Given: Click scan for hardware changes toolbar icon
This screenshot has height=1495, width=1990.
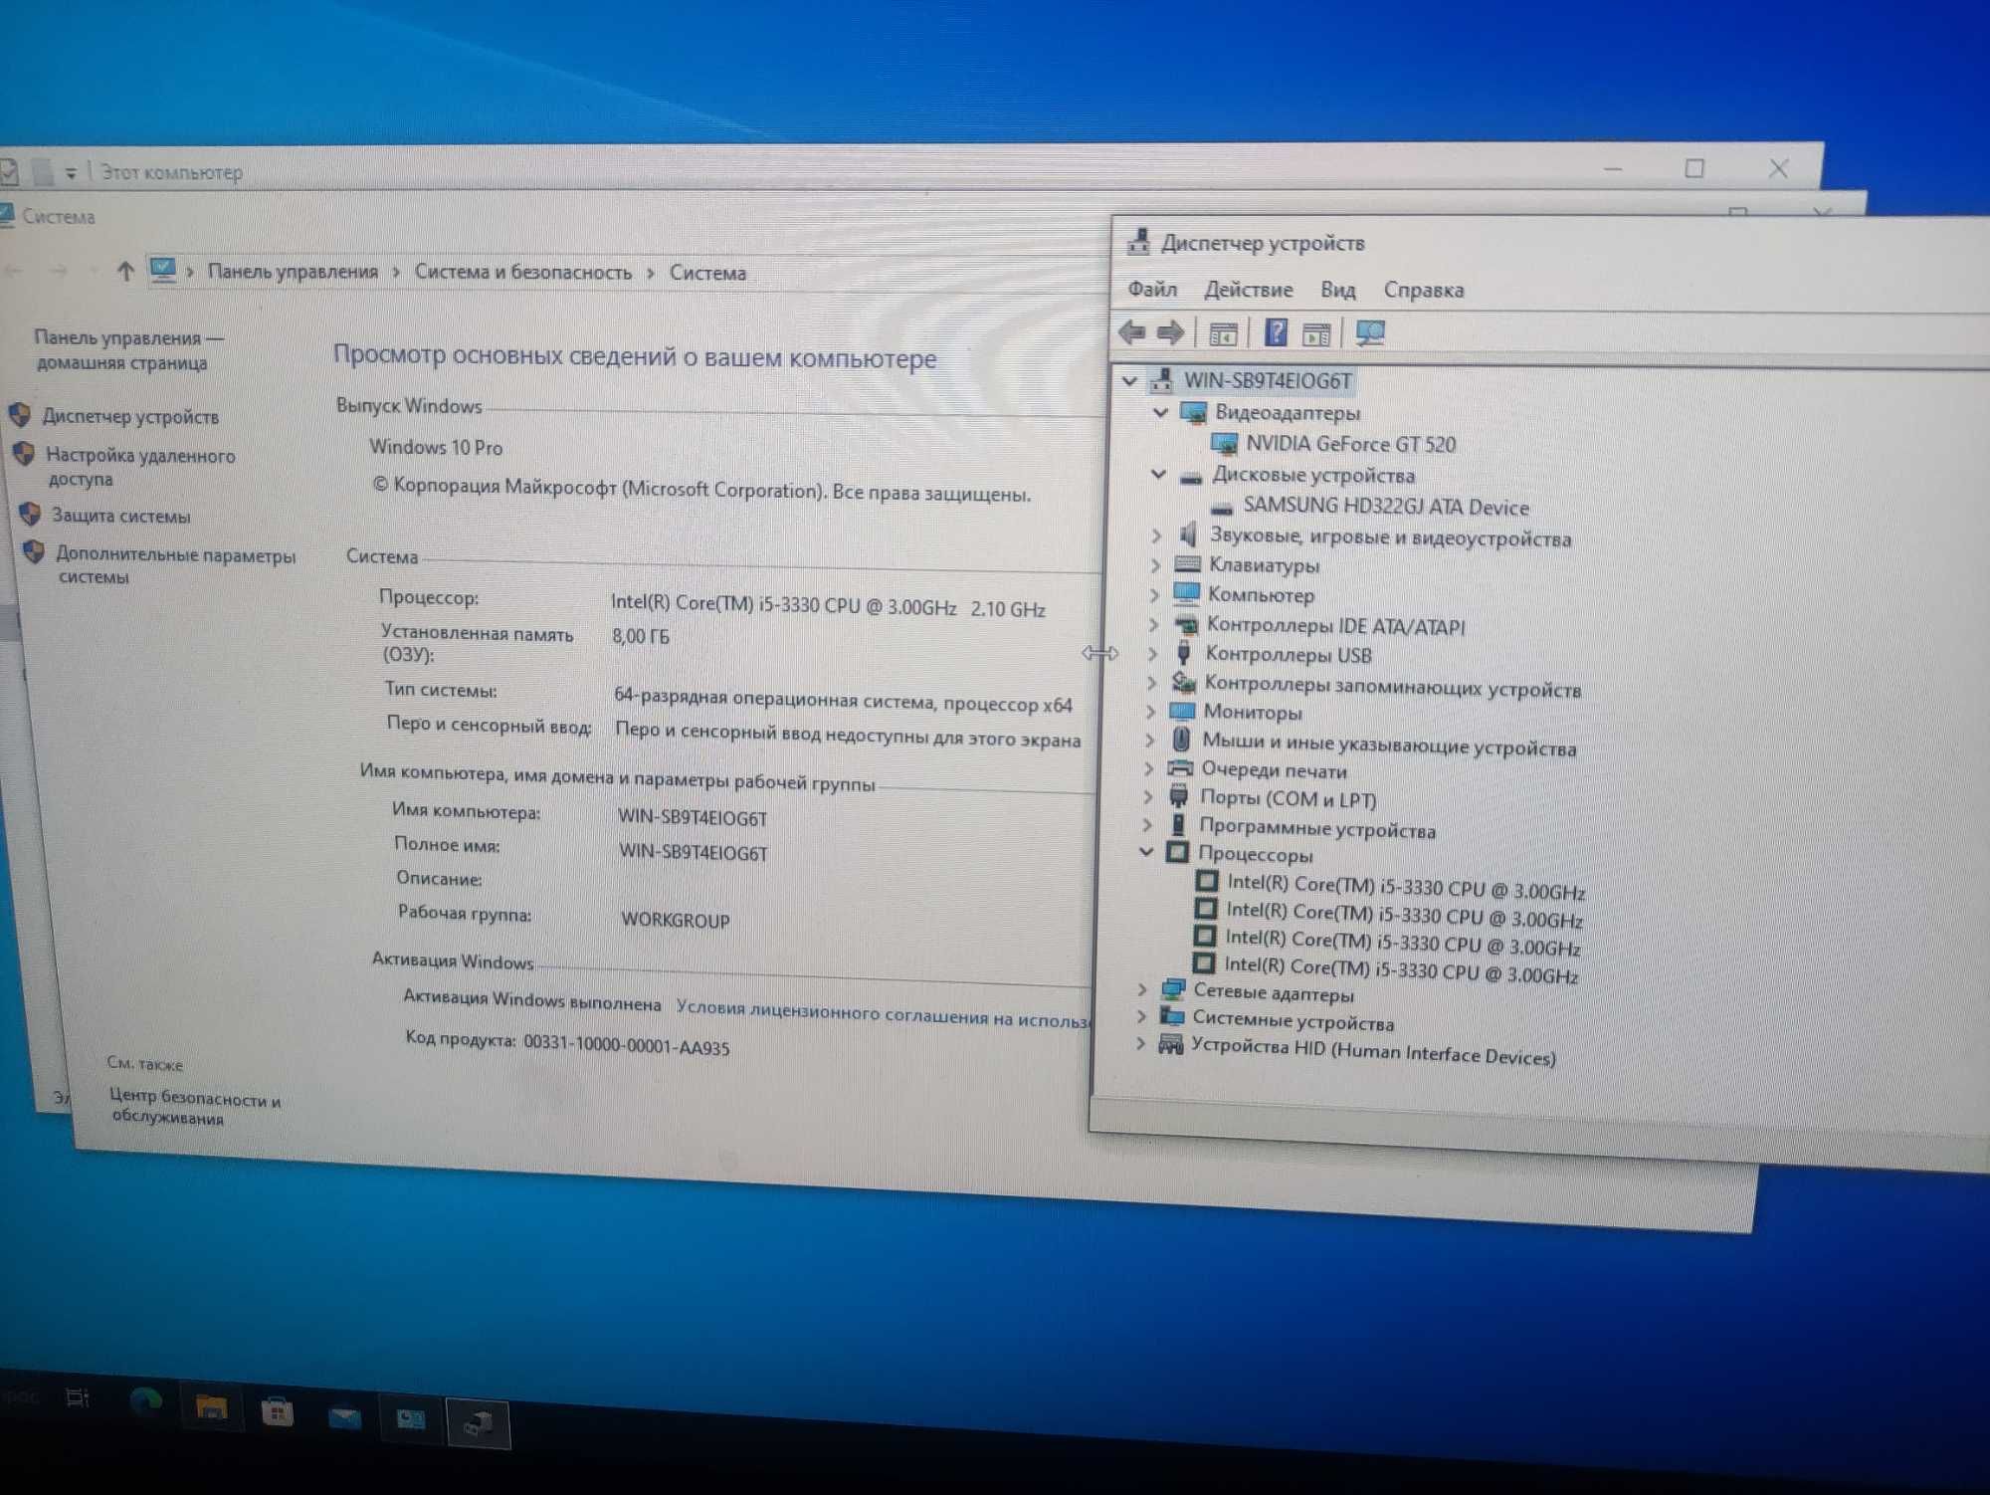Looking at the screenshot, I should pyautogui.click(x=1370, y=333).
